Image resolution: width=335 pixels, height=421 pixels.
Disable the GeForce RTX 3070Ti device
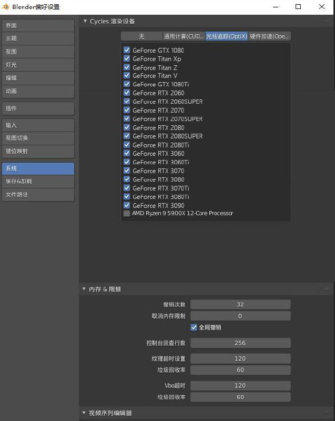tap(127, 188)
